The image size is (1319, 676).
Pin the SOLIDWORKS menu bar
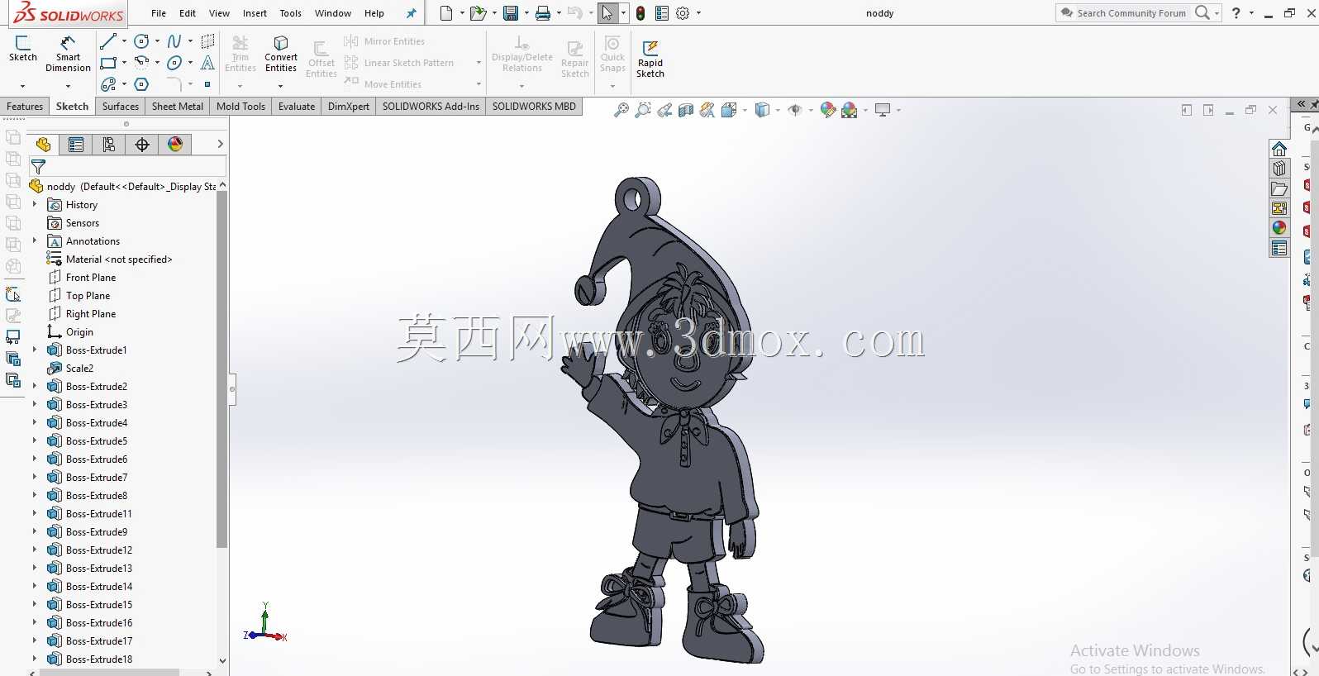[x=411, y=13]
